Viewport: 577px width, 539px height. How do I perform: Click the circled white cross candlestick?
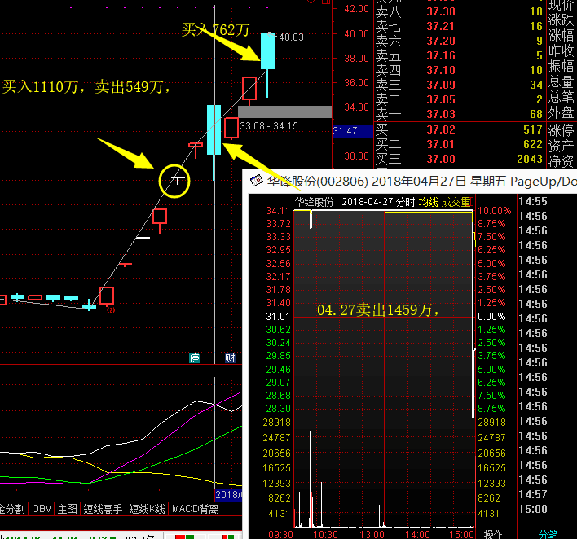pos(176,179)
